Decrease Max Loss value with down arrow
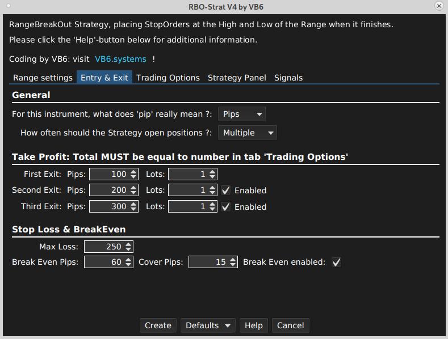448x339 pixels. [129, 249]
